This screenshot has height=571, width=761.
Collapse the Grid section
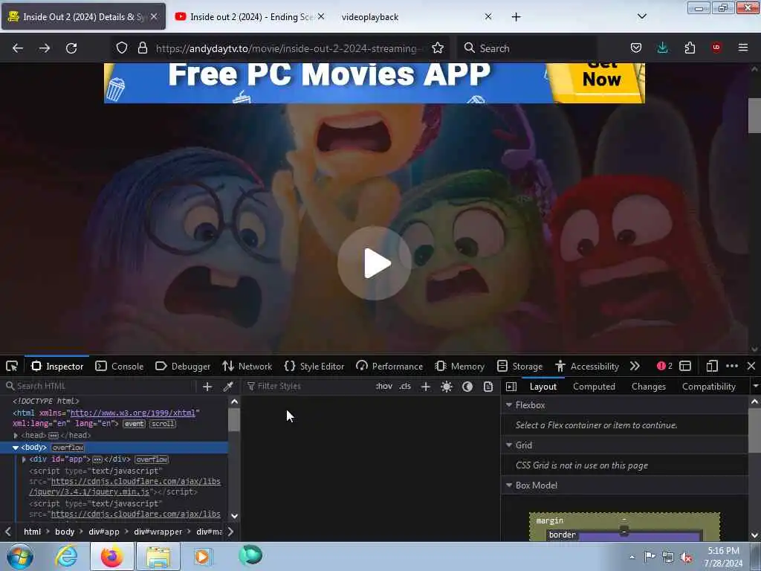[509, 445]
